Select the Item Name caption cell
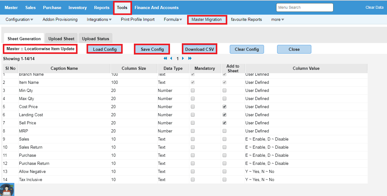The width and height of the screenshot is (387, 196). 64,82
